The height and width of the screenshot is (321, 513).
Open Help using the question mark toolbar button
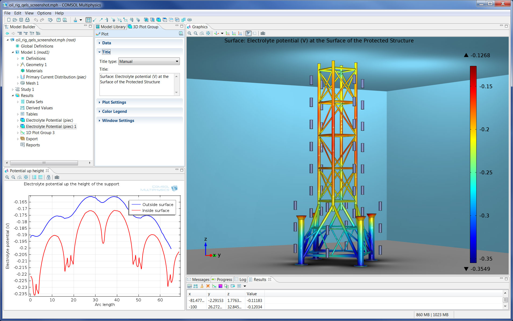(59, 20)
